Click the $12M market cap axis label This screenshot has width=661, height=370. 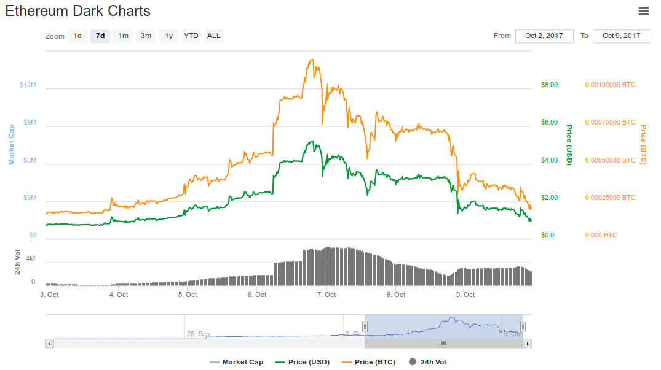[x=28, y=85]
